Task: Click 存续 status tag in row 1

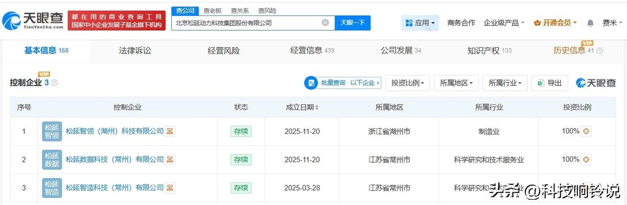Action: point(241,131)
